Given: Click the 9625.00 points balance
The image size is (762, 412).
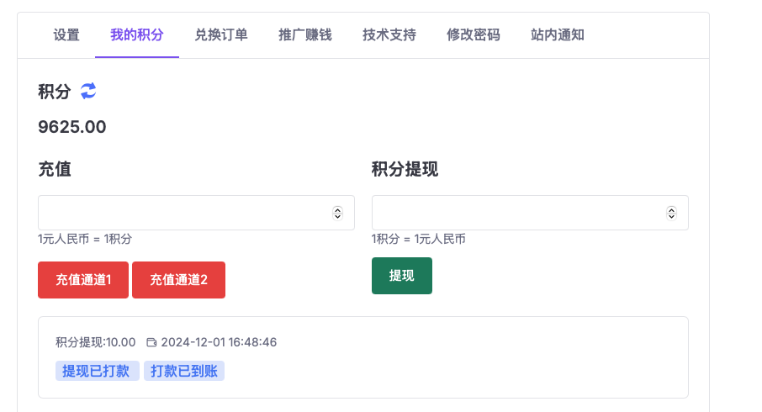Looking at the screenshot, I should (x=72, y=127).
